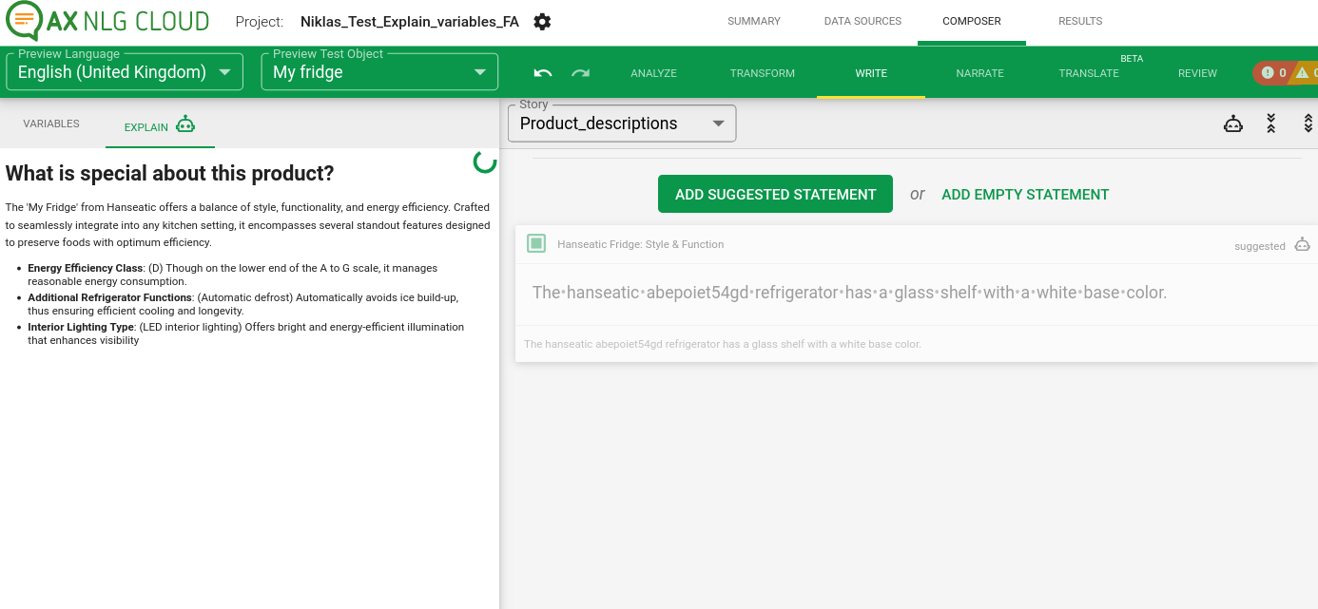Click the AX NLG Cloud logo
The height and width of the screenshot is (609, 1318).
pyautogui.click(x=107, y=20)
